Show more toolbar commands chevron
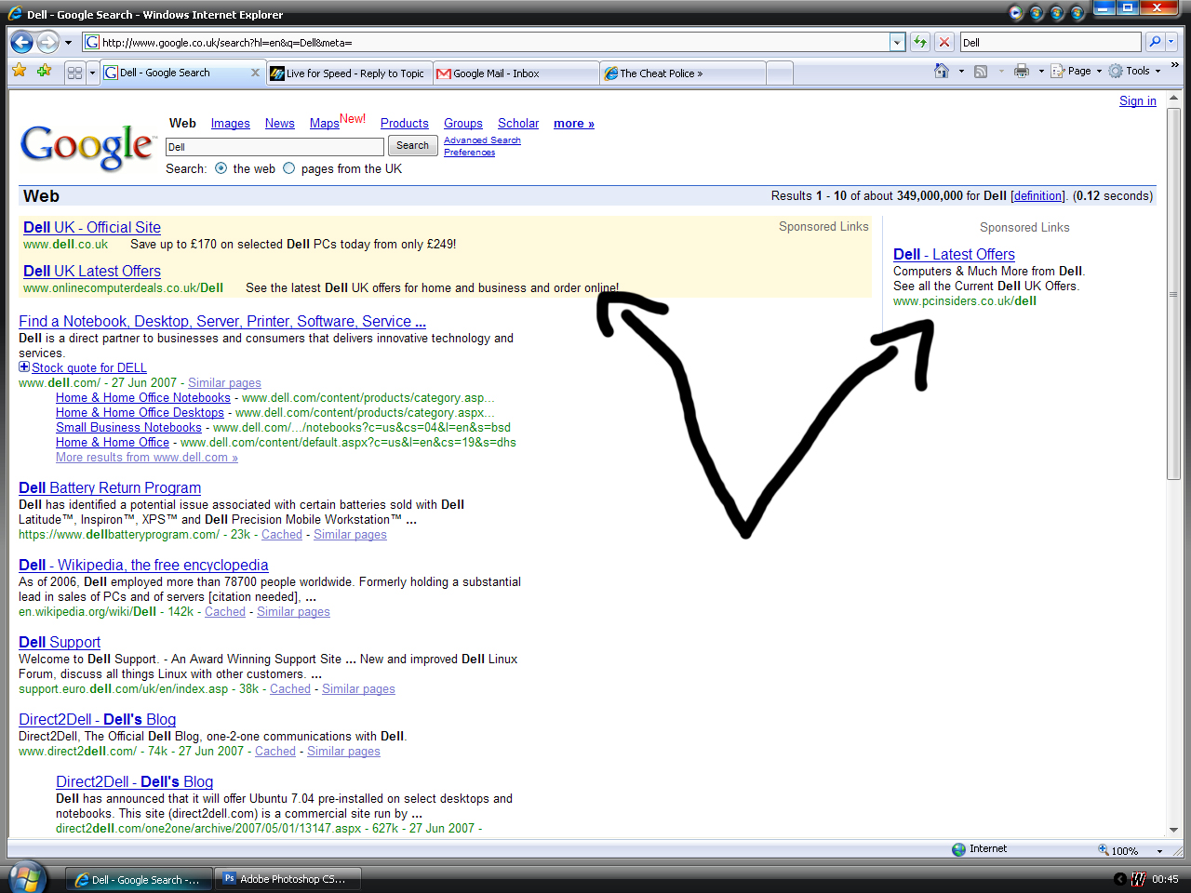Viewport: 1191px width, 893px height. tap(1174, 65)
